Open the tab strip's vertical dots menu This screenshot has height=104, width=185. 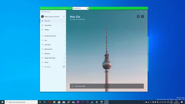(x=90, y=8)
